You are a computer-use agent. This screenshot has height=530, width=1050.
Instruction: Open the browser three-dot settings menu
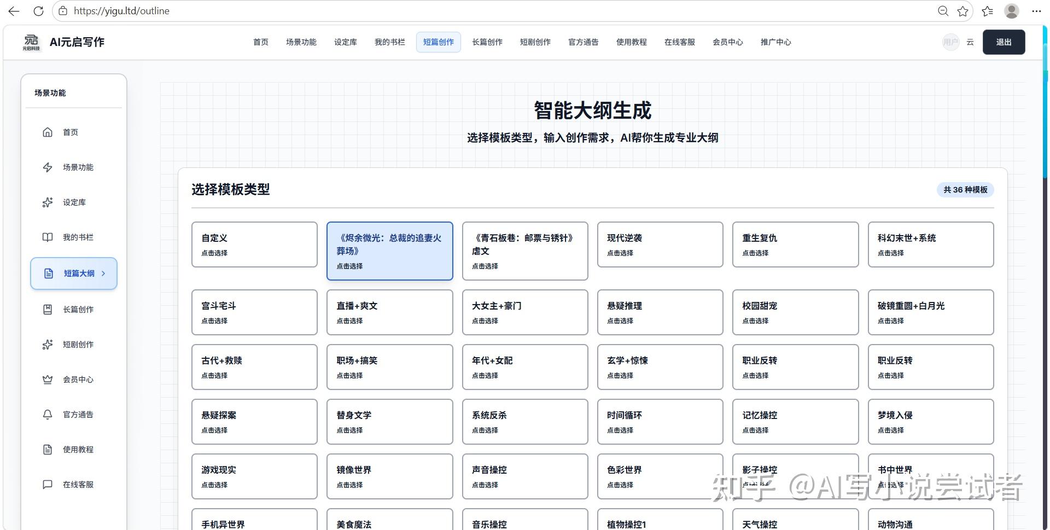point(1036,11)
